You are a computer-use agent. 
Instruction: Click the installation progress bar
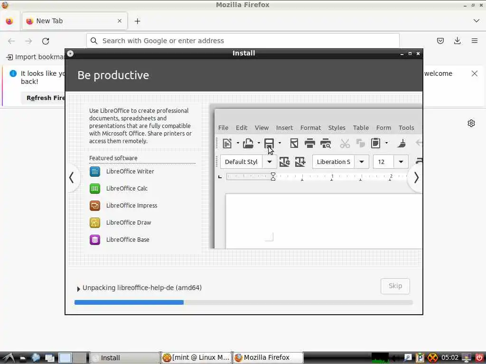tap(243, 302)
